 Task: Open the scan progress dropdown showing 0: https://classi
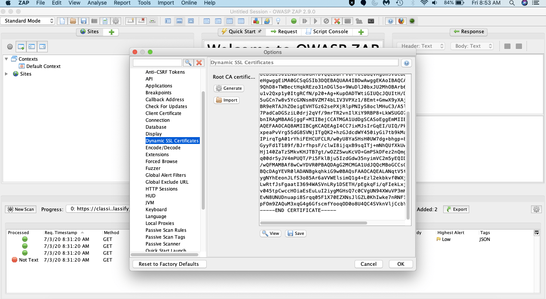pyautogui.click(x=98, y=209)
